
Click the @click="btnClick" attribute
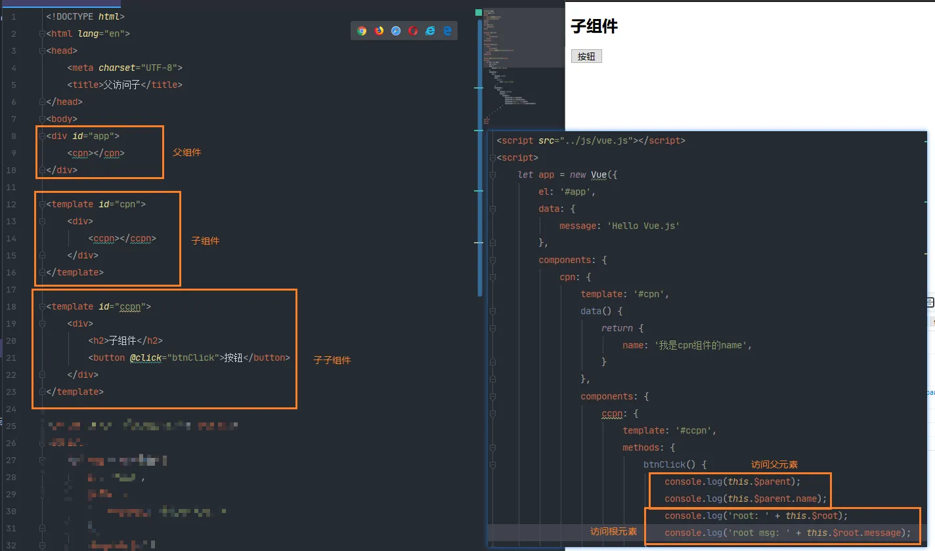[x=175, y=357]
